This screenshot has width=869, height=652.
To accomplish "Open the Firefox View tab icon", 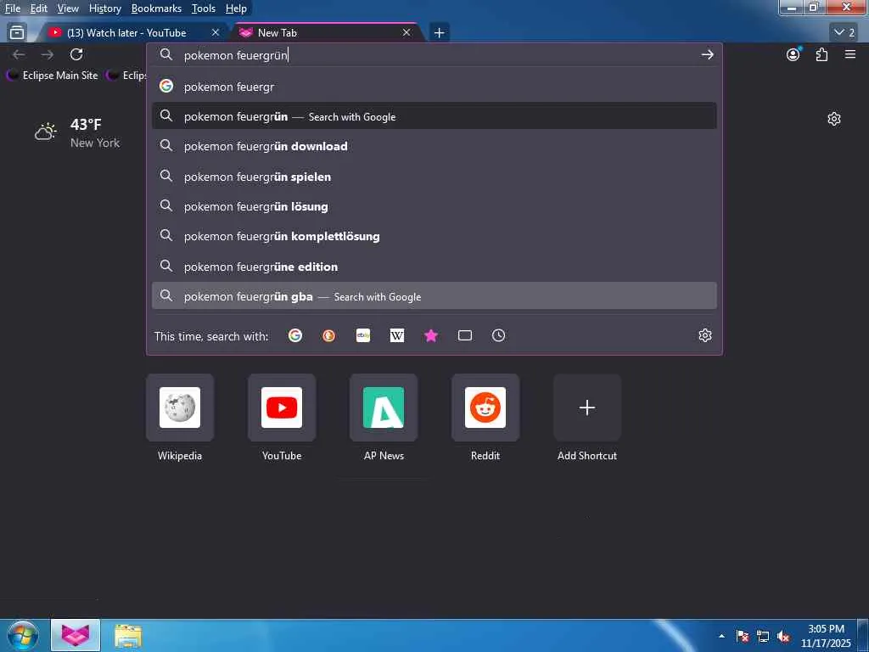I will tap(17, 33).
